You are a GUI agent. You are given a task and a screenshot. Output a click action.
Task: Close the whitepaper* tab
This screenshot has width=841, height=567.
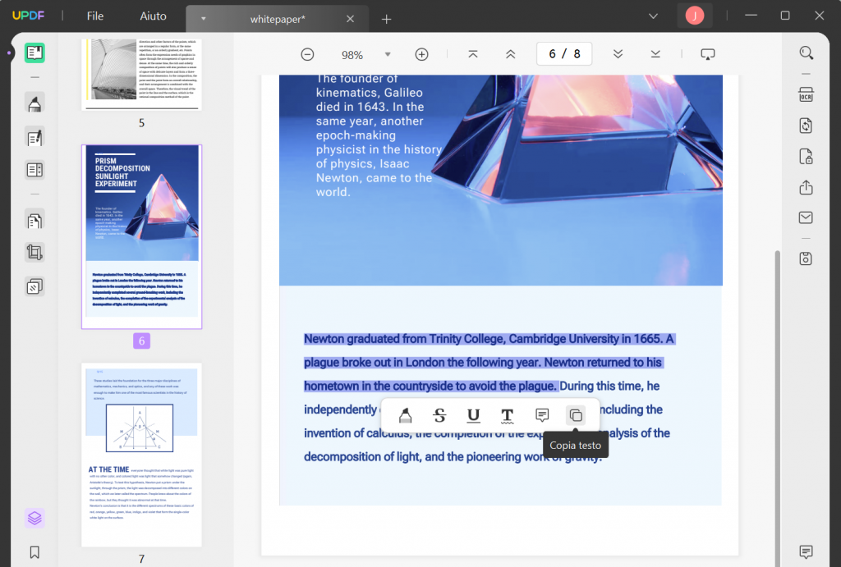coord(350,20)
